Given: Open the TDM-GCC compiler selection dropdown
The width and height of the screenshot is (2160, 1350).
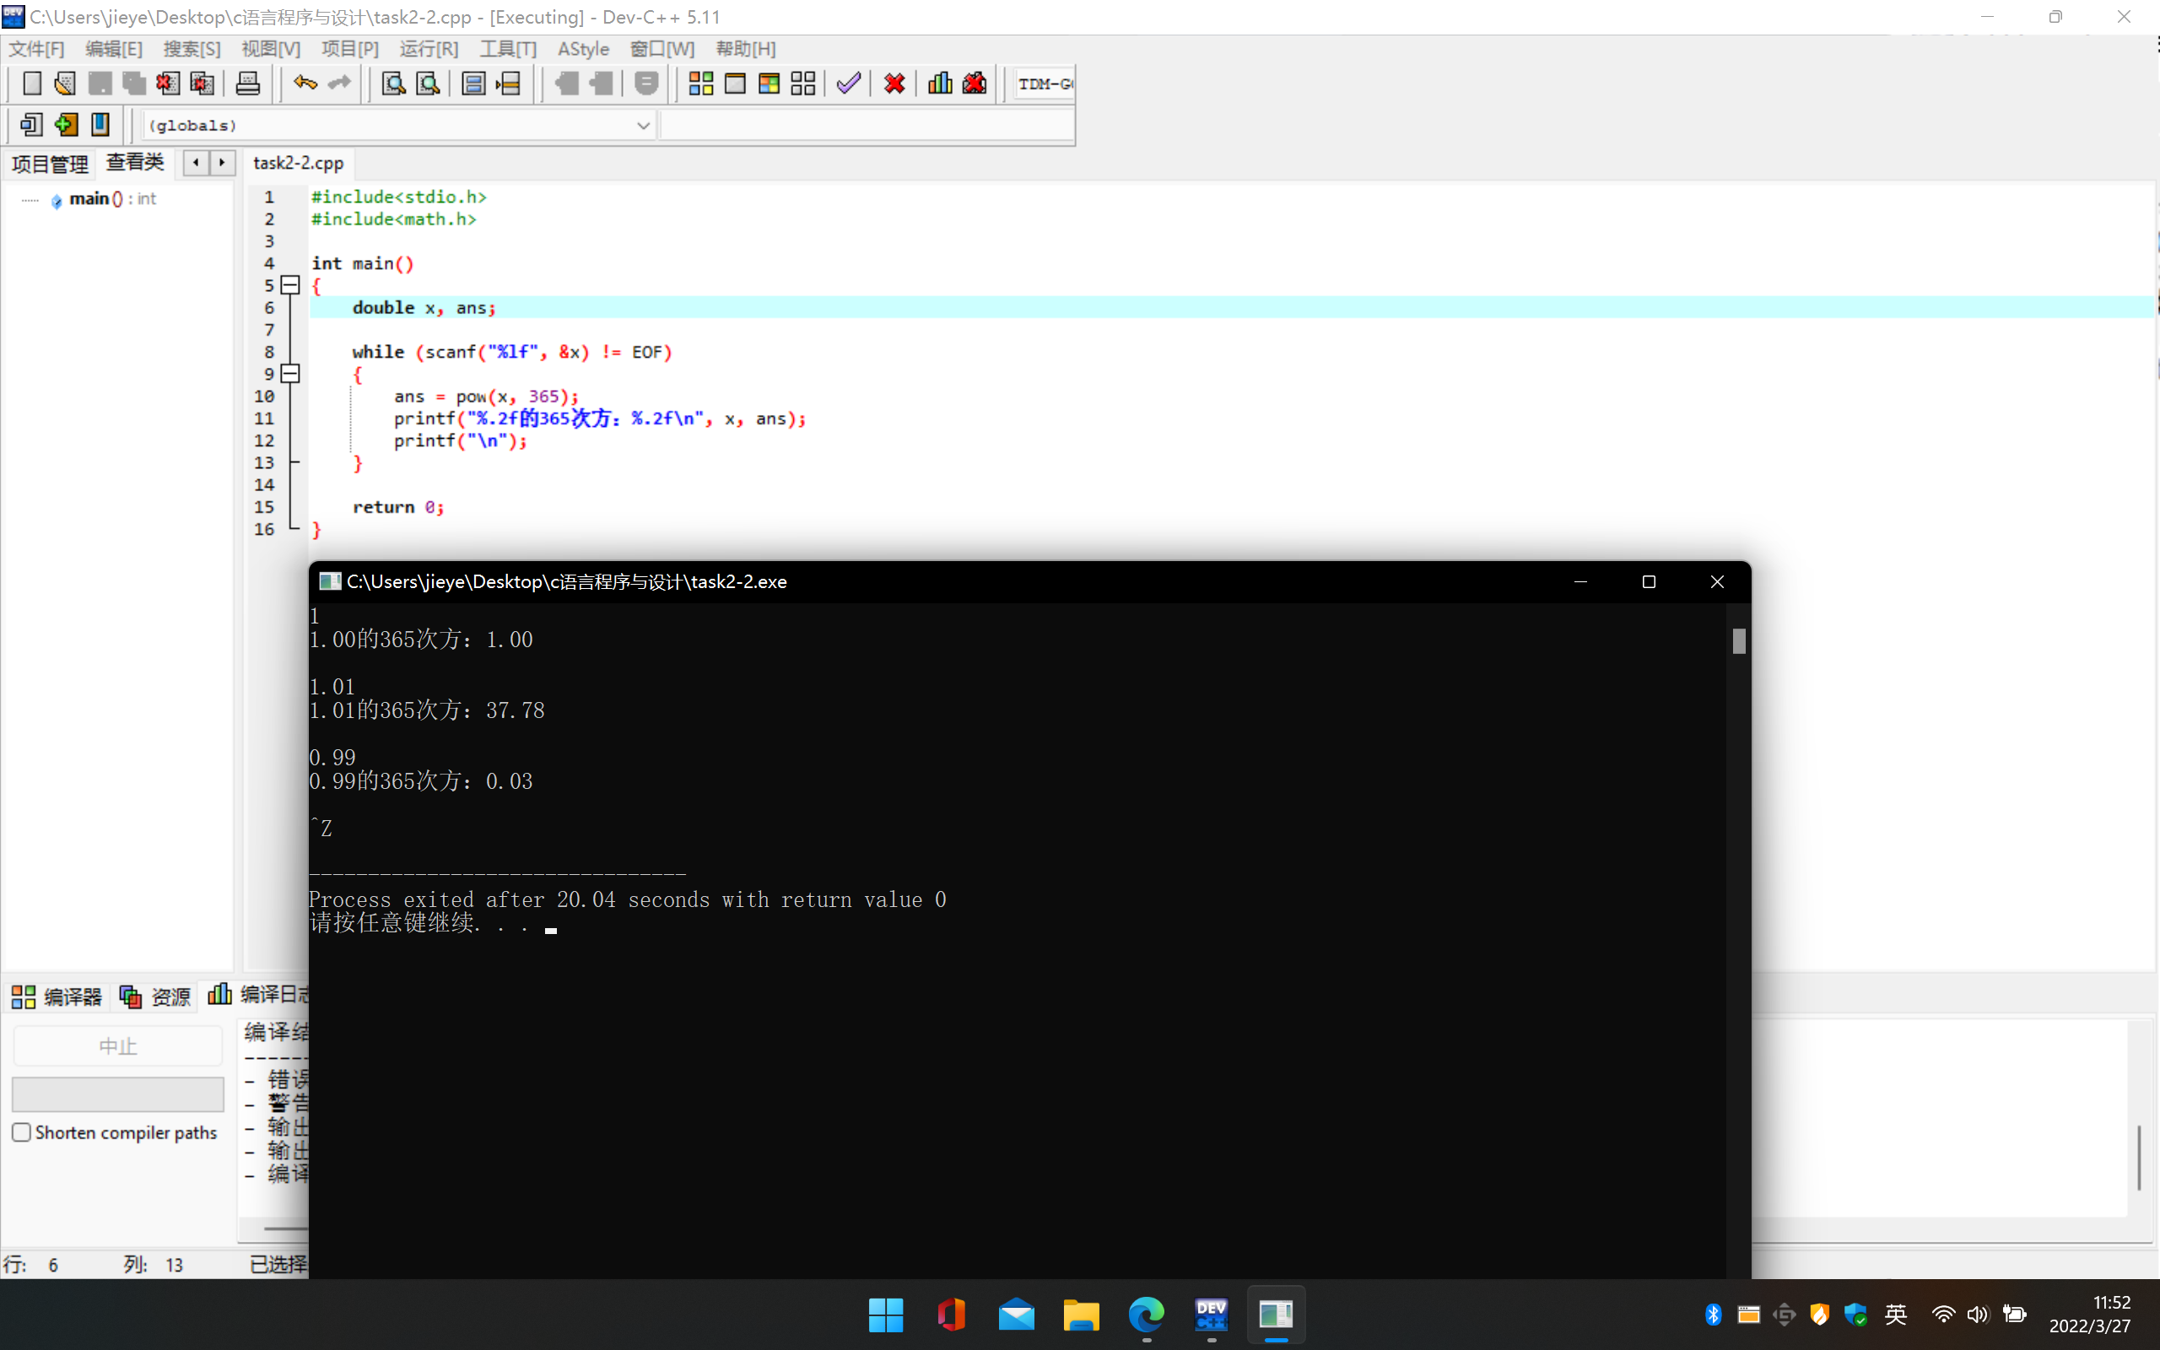Looking at the screenshot, I should pyautogui.click(x=1045, y=84).
